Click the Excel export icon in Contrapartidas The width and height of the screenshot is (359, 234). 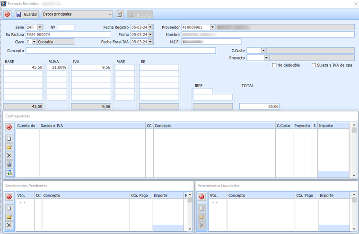tap(9, 172)
